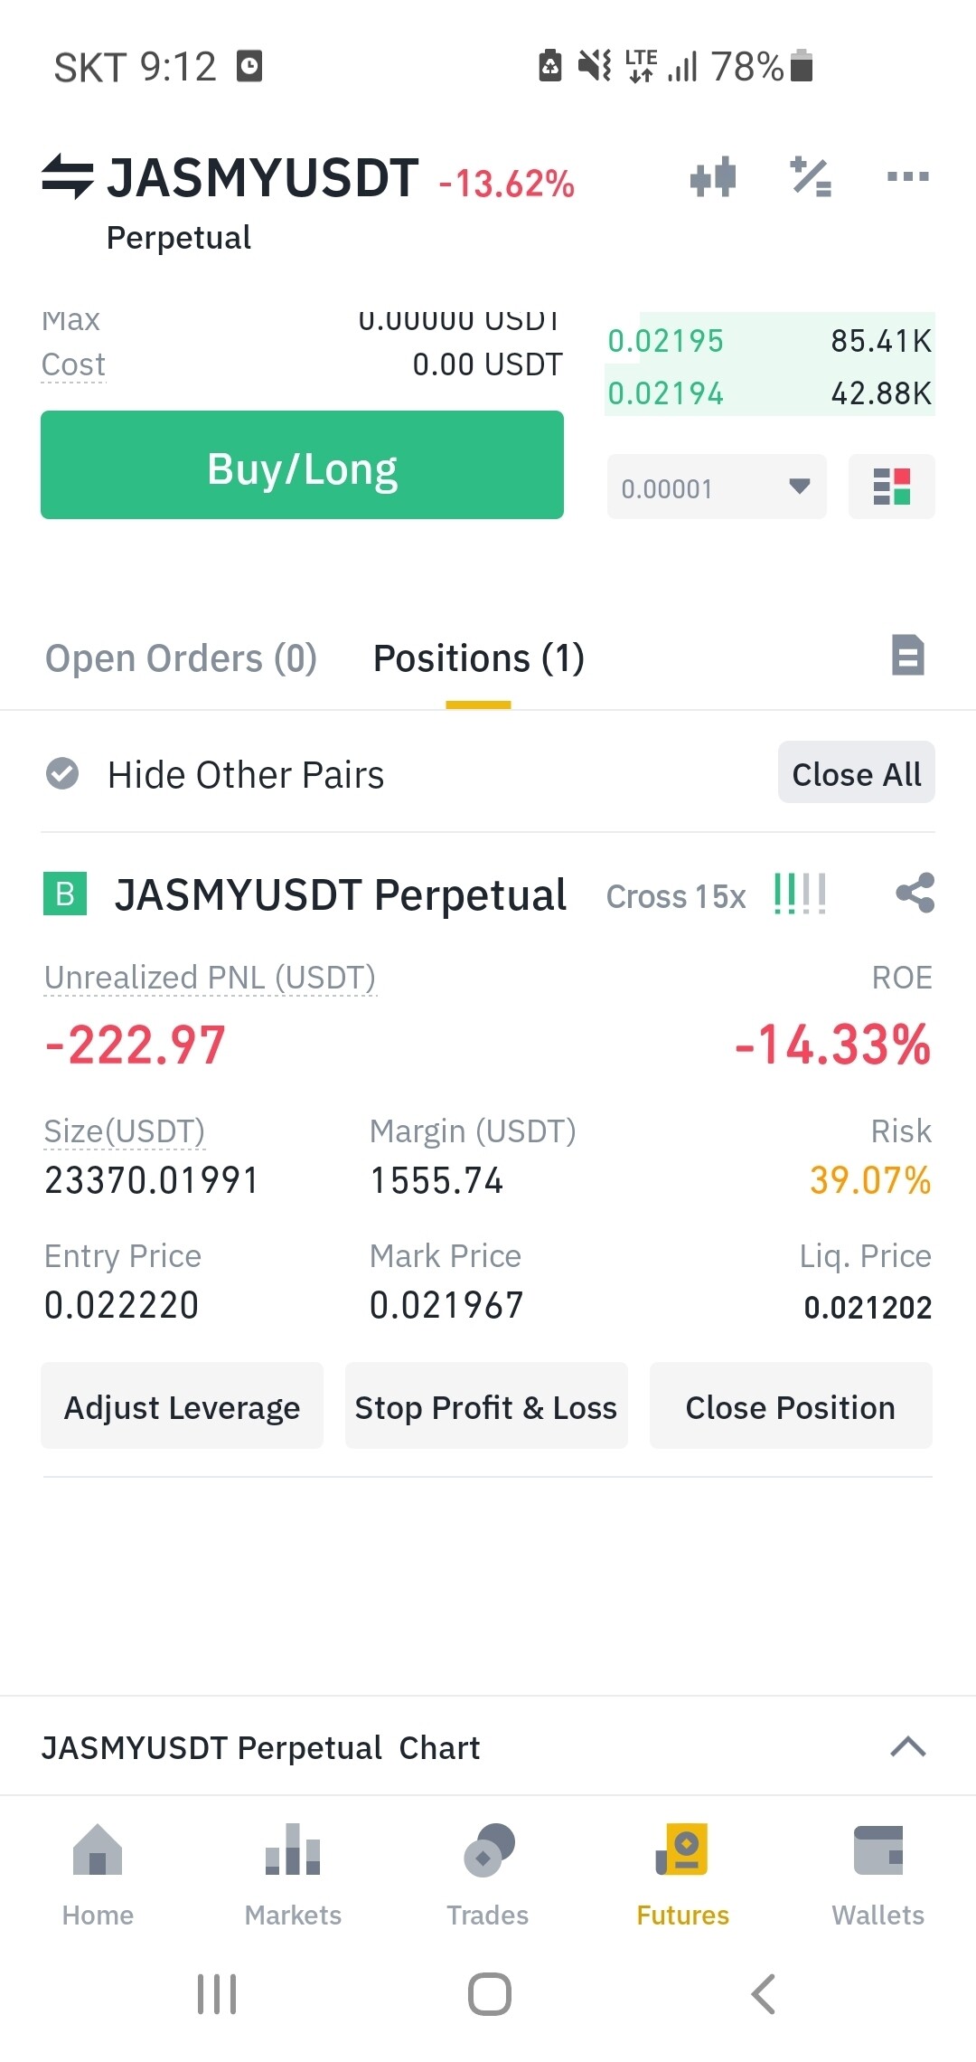976x2062 pixels.
Task: Select the 0.02195 order book price
Action: [666, 341]
